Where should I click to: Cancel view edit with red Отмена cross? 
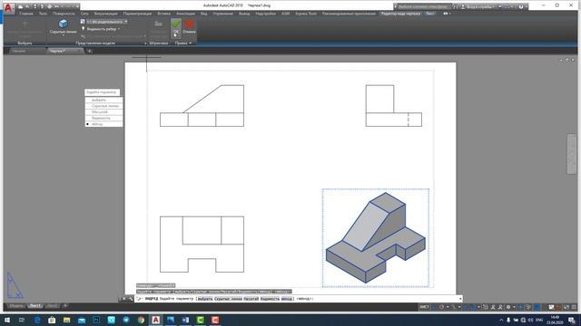pos(189,26)
